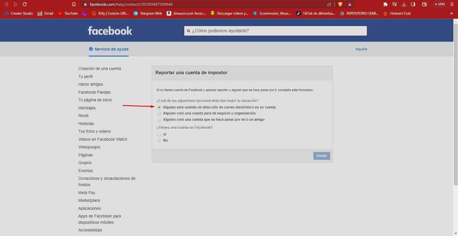Image resolution: width=458 pixels, height=236 pixels.
Task: Show more bookmarks with double chevron
Action: click(x=451, y=13)
